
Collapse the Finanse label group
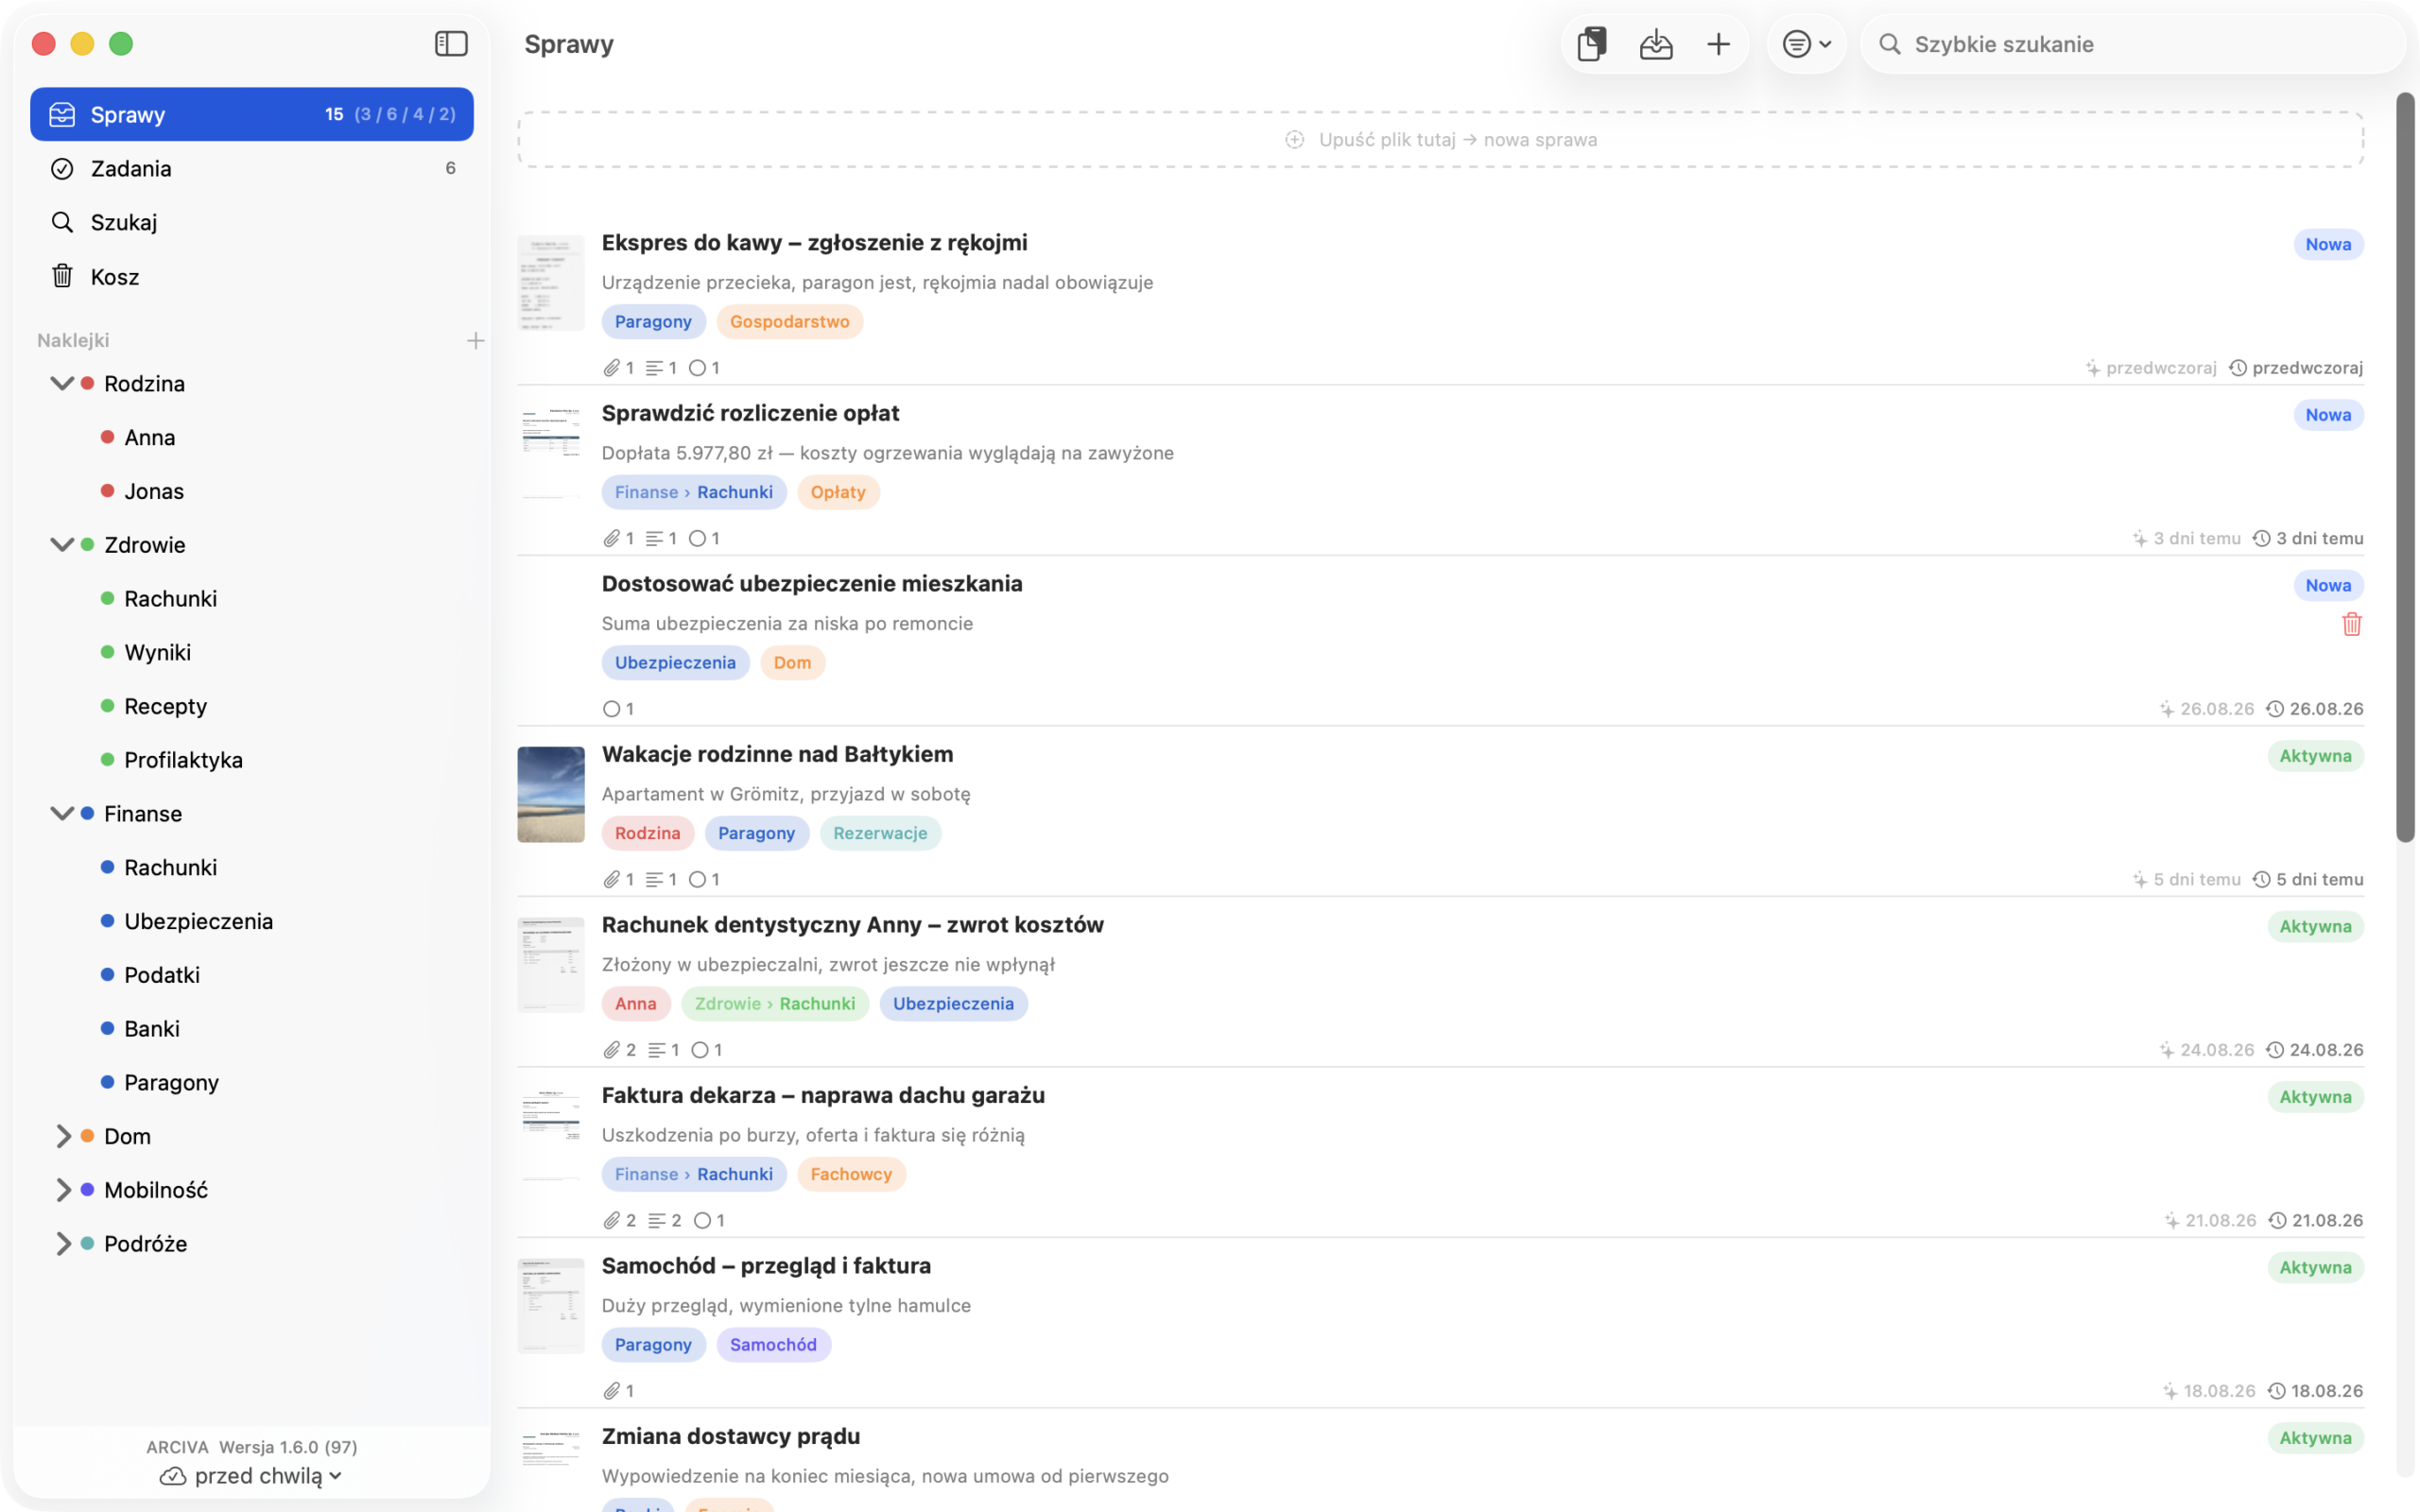click(62, 813)
